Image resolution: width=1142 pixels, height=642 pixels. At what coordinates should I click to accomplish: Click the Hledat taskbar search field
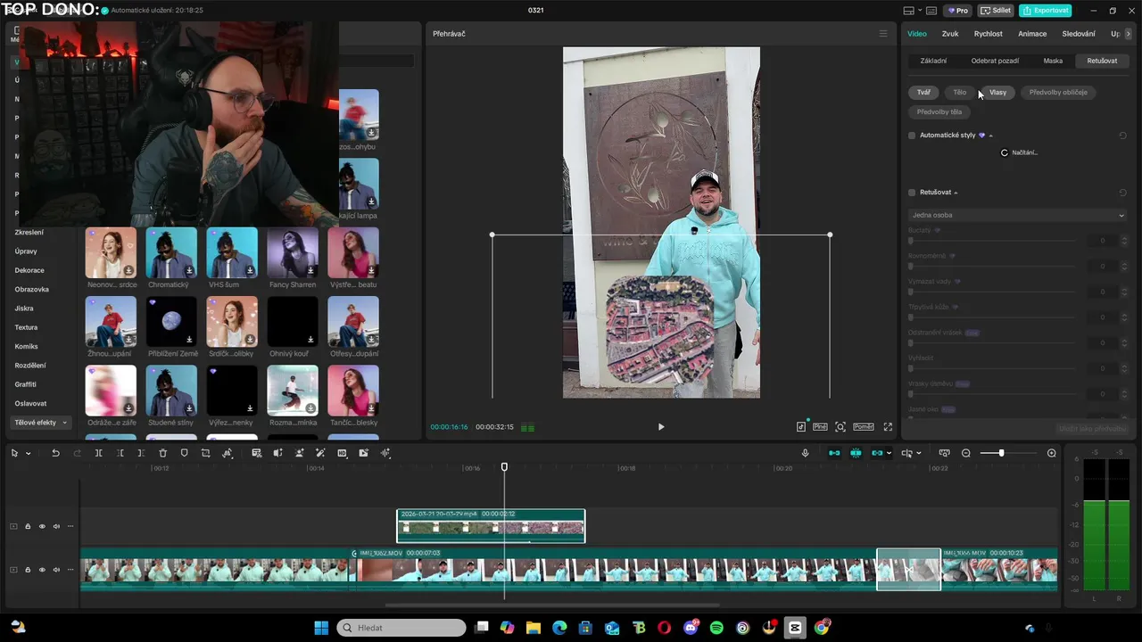[401, 628]
